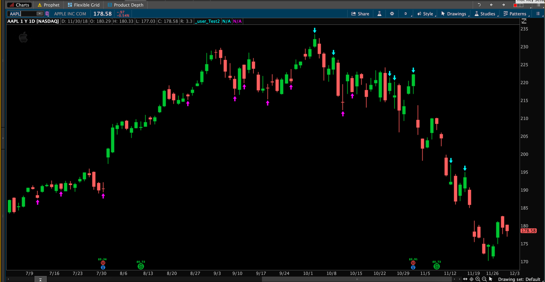Click the 178.58 price in header
545x282 pixels.
click(103, 14)
